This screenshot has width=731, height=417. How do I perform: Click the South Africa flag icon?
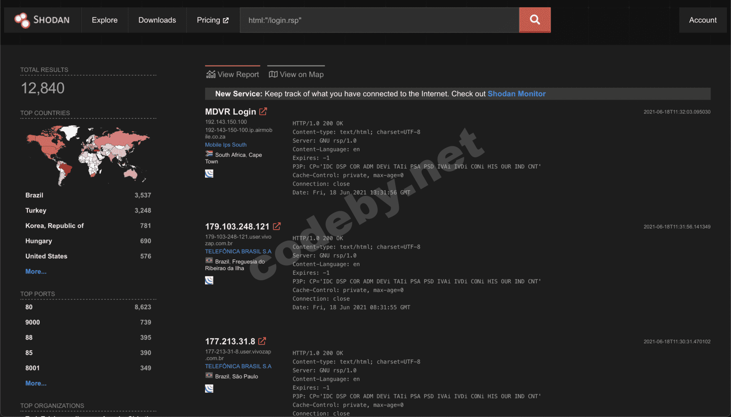(209, 155)
